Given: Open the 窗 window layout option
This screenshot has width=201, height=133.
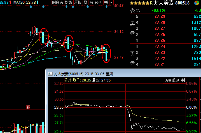Looking at the screenshot, I should [91, 3].
